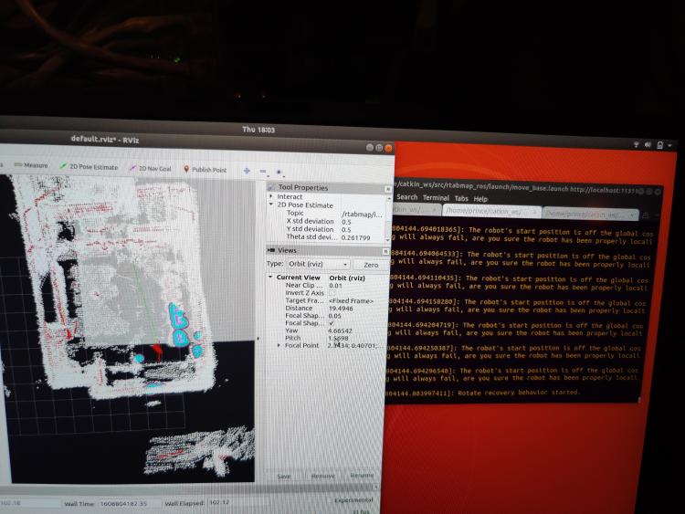The width and height of the screenshot is (685, 514).
Task: Close the Tool Properties panel
Action: pos(387,189)
